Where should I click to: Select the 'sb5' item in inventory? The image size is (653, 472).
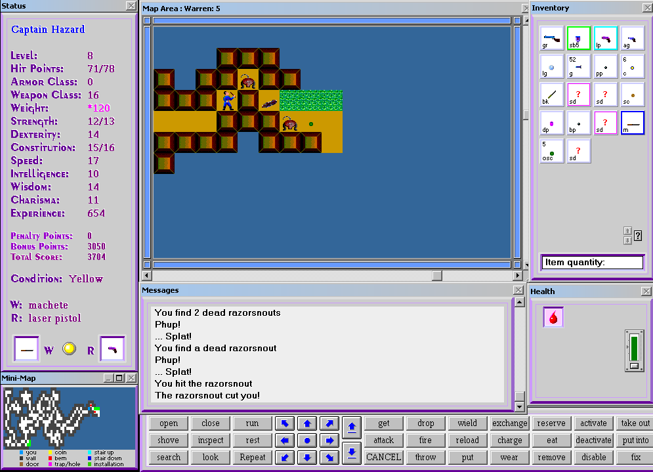tap(578, 38)
